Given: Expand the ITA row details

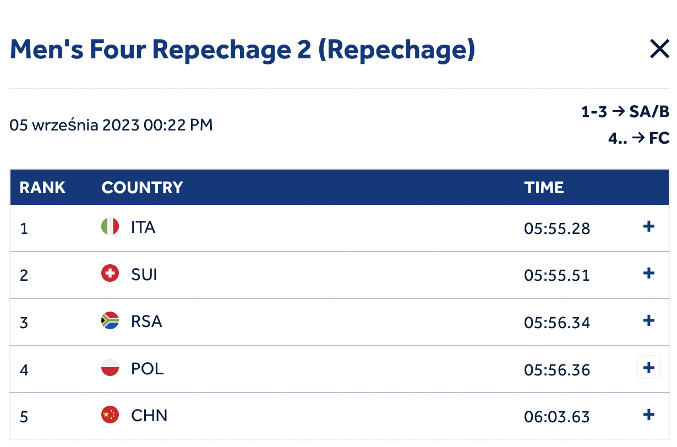Looking at the screenshot, I should pyautogui.click(x=649, y=226).
